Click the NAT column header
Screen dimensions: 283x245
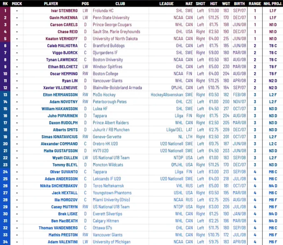click(x=189, y=4)
